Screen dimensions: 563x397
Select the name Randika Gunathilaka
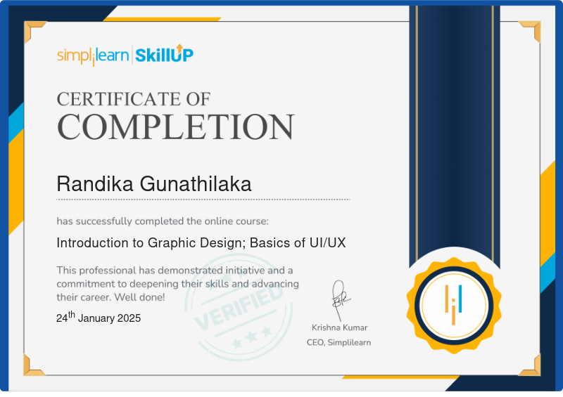tap(154, 184)
